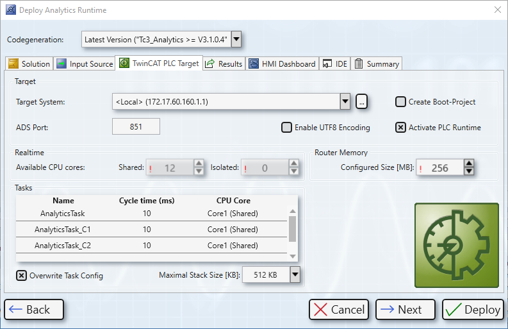Screen dimensions: 508x329
Task: Toggle Enable UTF8 Encoding checkbox
Action: tap(286, 127)
